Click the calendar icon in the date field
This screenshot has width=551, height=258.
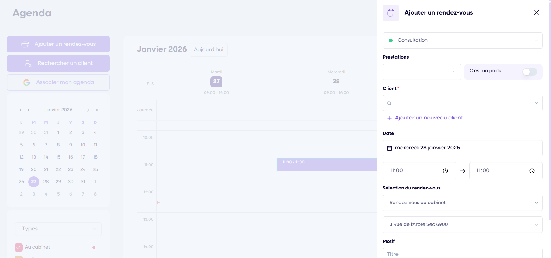pos(389,148)
